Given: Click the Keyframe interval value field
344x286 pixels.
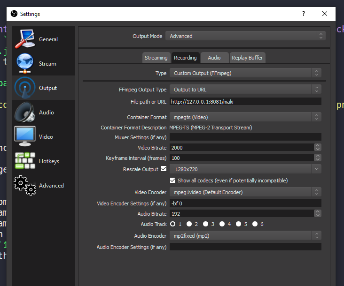Looking at the screenshot, I should (x=242, y=158).
